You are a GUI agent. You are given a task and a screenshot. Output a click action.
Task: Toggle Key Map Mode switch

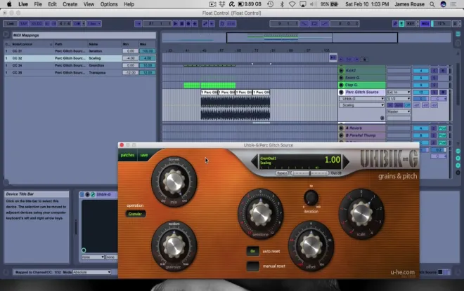[411, 24]
